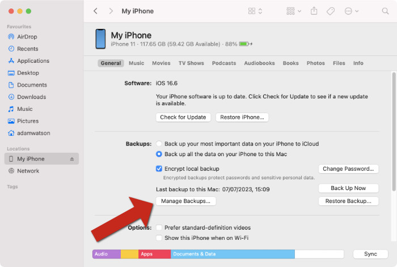Switch to the Photos tab

(316, 63)
